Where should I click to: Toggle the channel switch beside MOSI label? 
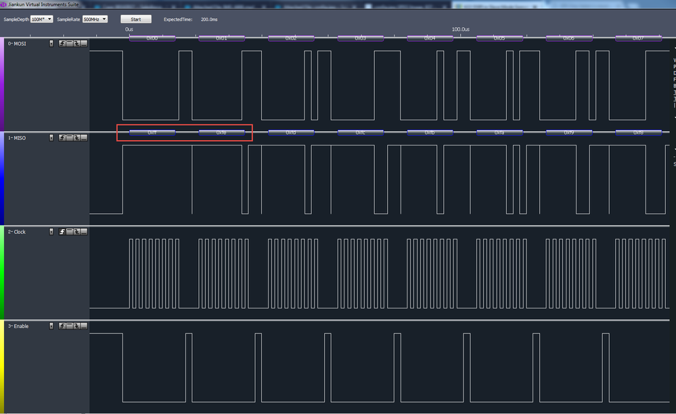pyautogui.click(x=51, y=43)
